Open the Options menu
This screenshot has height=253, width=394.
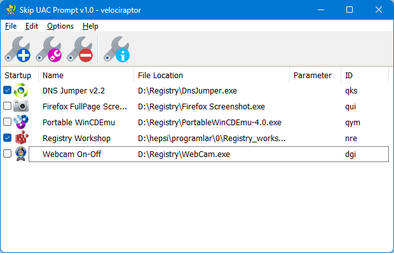[x=60, y=26]
